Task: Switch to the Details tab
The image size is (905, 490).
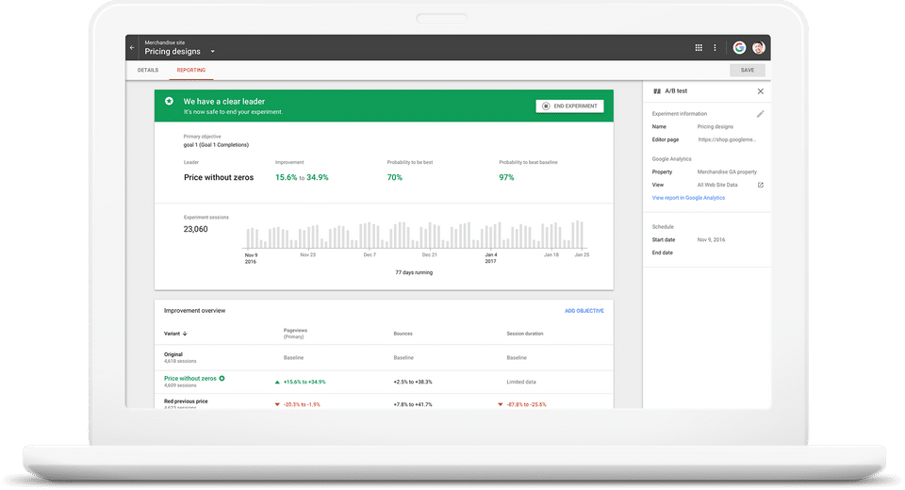Action: pos(148,70)
